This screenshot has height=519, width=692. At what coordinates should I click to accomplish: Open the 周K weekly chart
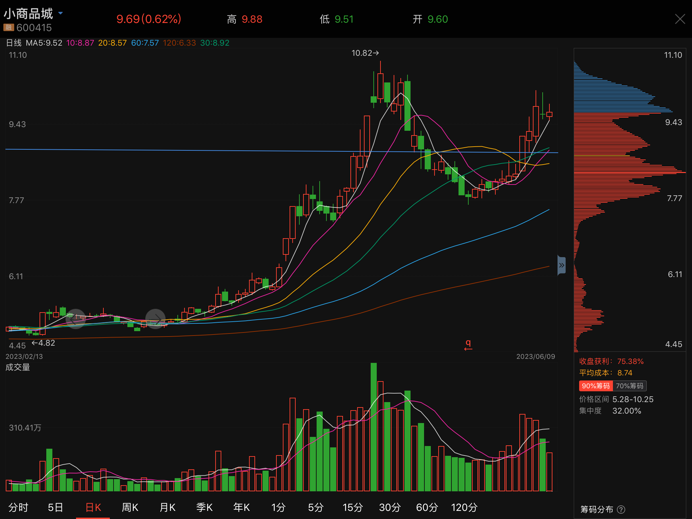(130, 507)
